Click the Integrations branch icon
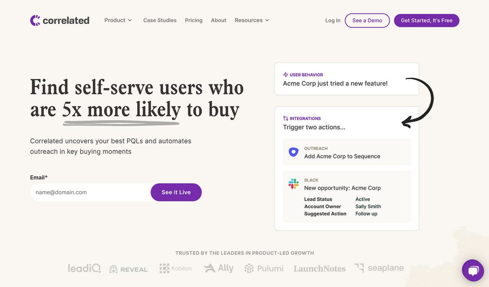 click(286, 119)
